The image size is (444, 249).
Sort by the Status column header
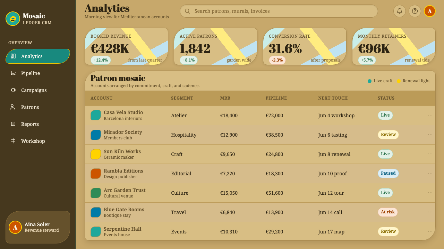[x=386, y=98]
